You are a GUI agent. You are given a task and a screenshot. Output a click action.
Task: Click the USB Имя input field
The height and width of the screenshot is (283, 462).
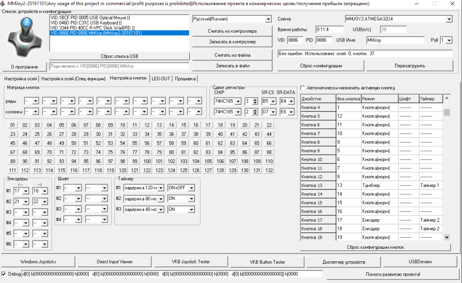(395, 41)
